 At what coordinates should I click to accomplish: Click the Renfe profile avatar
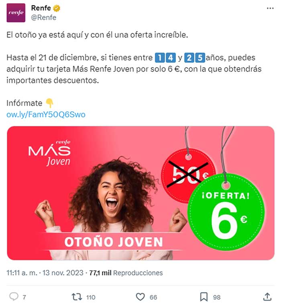(16, 13)
